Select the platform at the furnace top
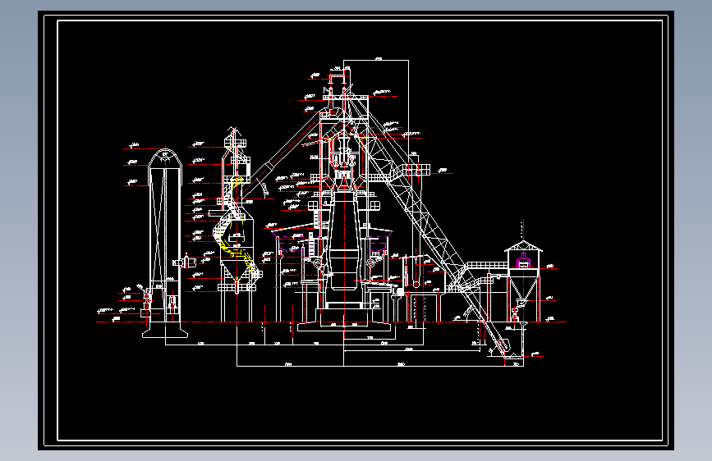The height and width of the screenshot is (461, 712). (346, 97)
